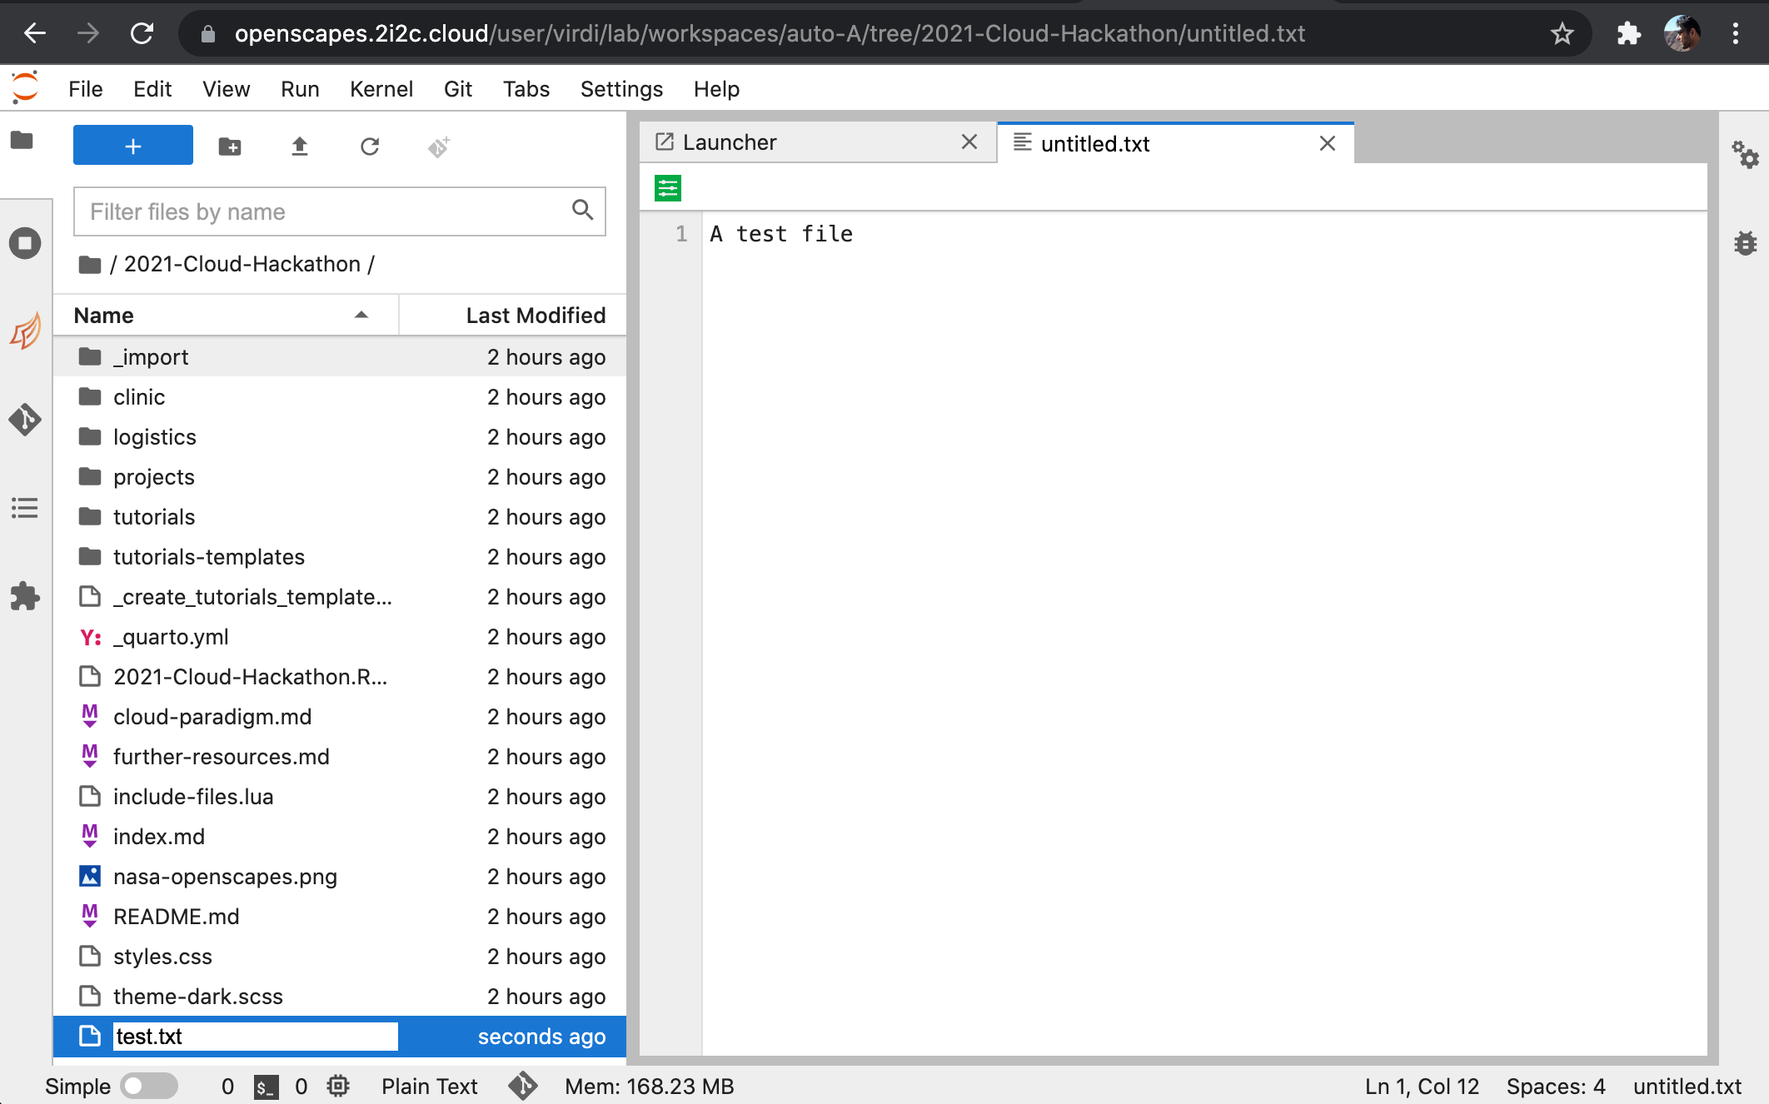This screenshot has width=1769, height=1104.
Task: Click the Plain Text syntax mode button
Action: click(429, 1086)
